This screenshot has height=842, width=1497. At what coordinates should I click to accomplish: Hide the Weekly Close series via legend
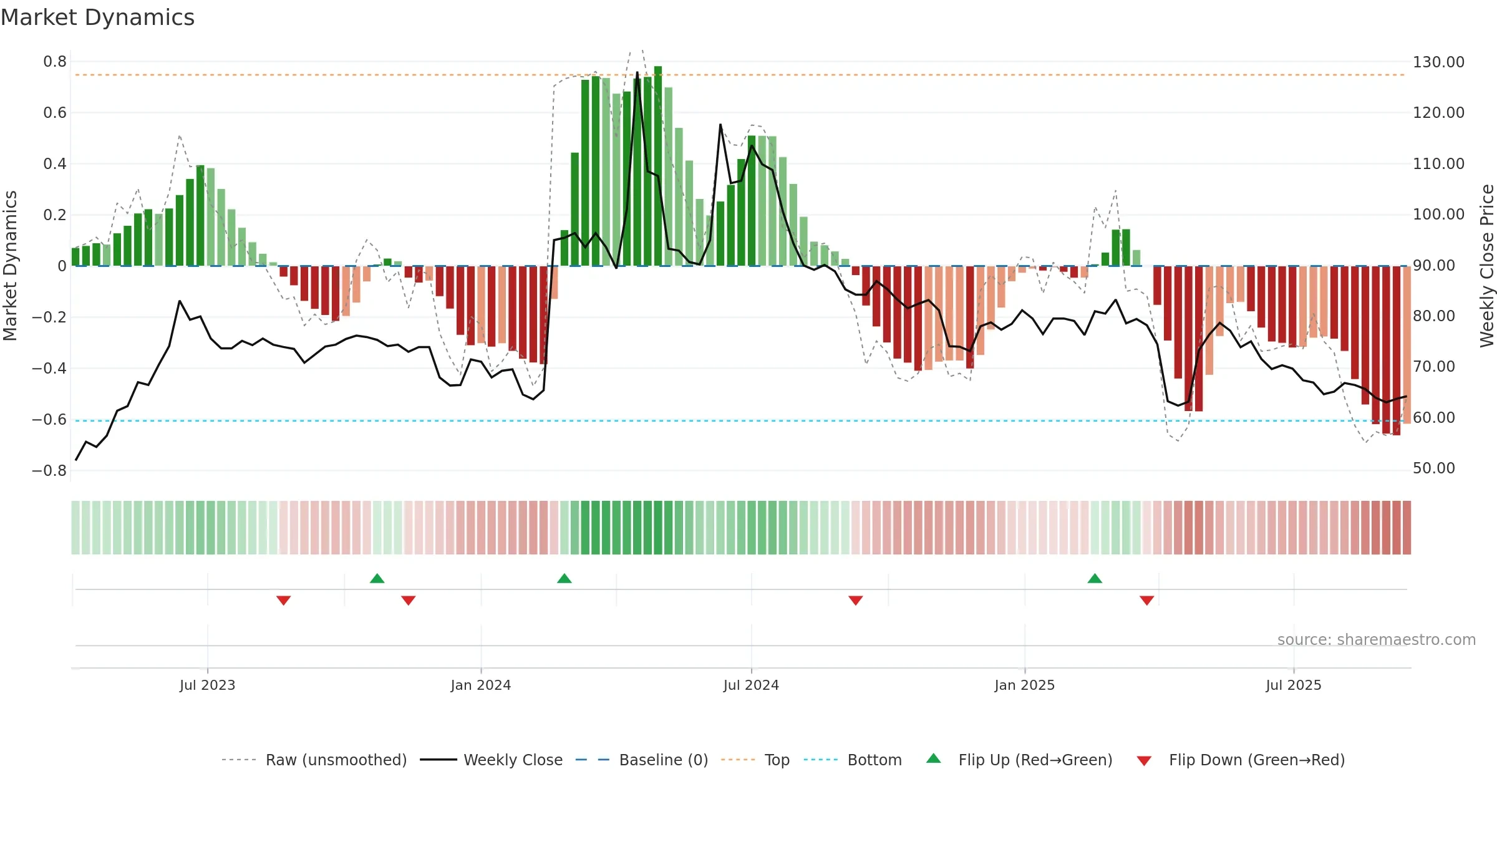tap(492, 760)
